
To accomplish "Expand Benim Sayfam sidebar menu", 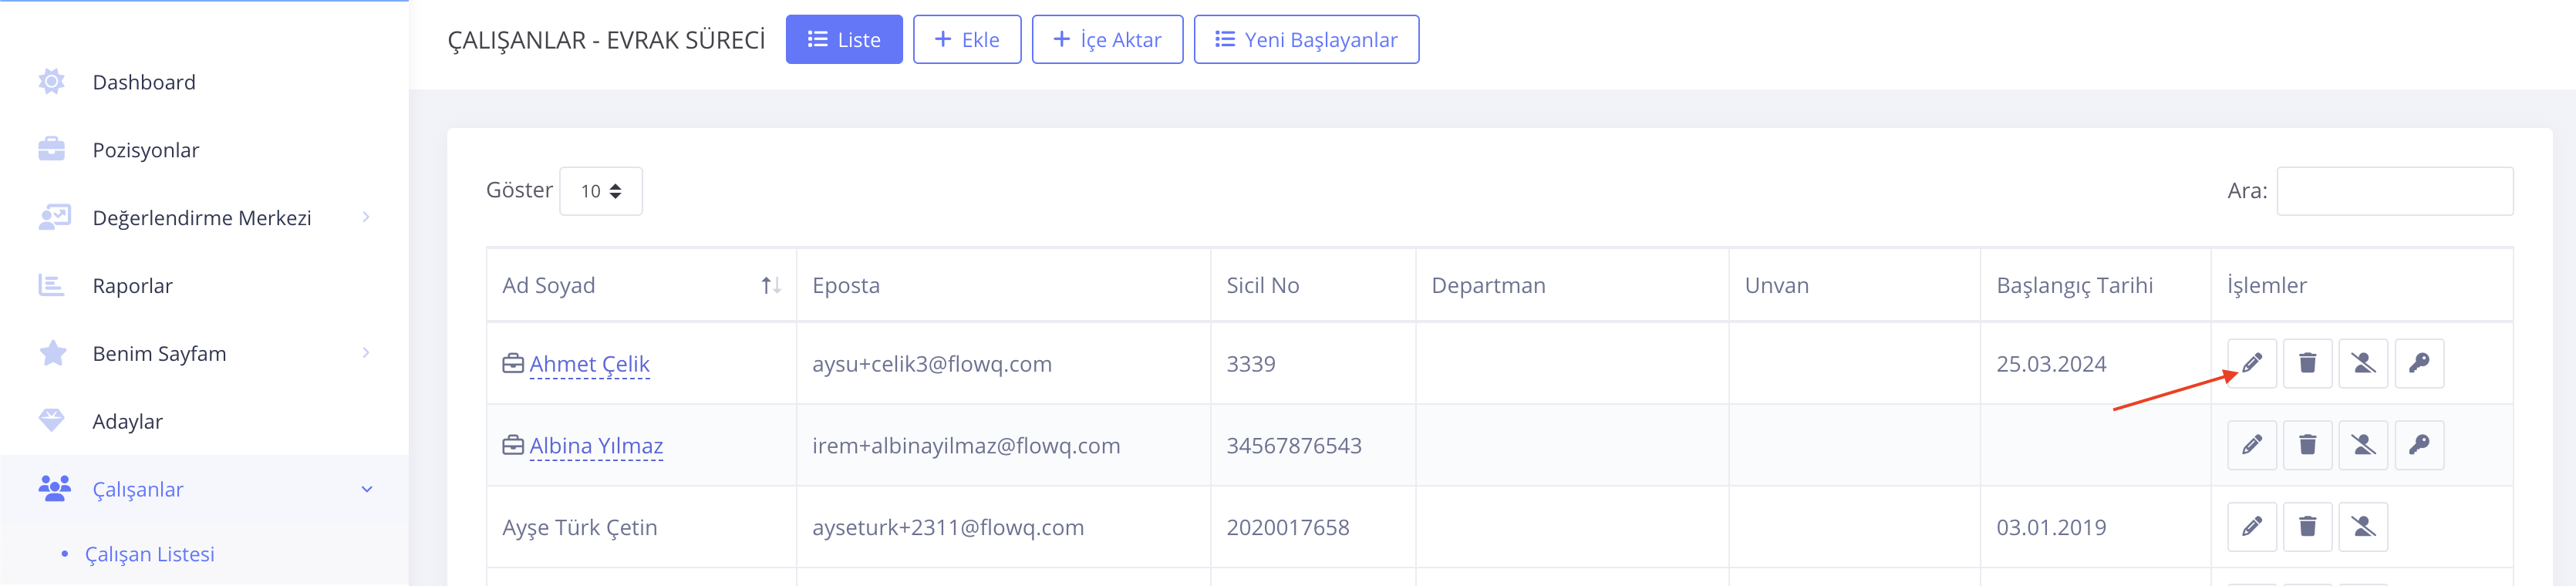I will [x=160, y=354].
